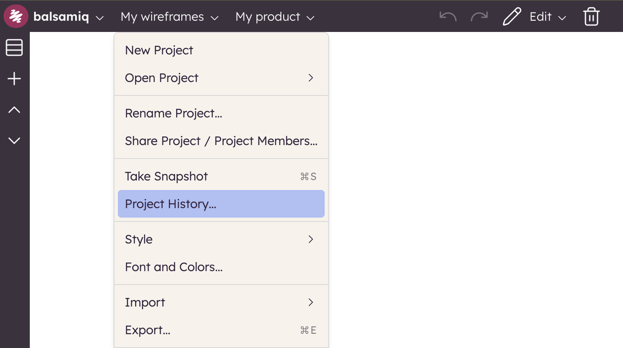Go to next wireframe using down arrow
623x348 pixels.
[14, 141]
